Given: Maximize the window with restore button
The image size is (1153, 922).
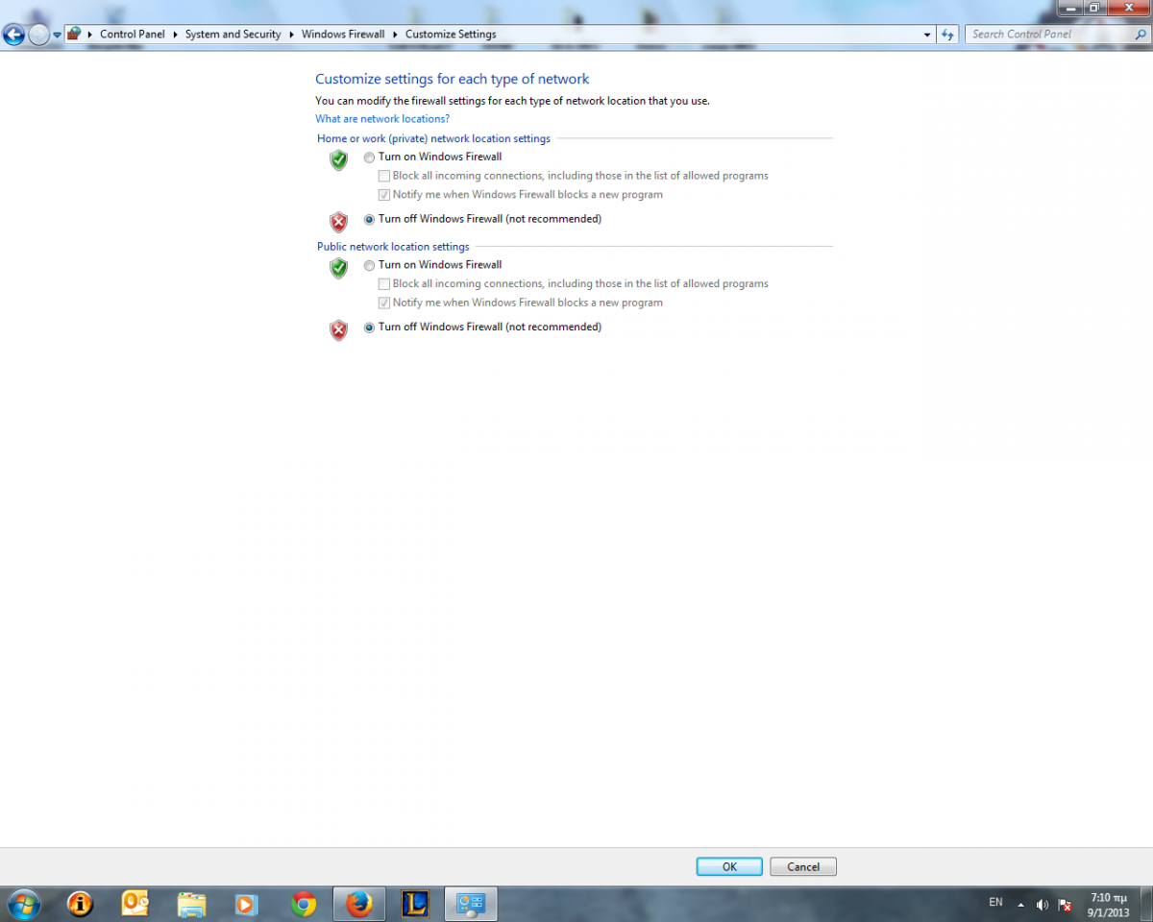Looking at the screenshot, I should point(1094,7).
